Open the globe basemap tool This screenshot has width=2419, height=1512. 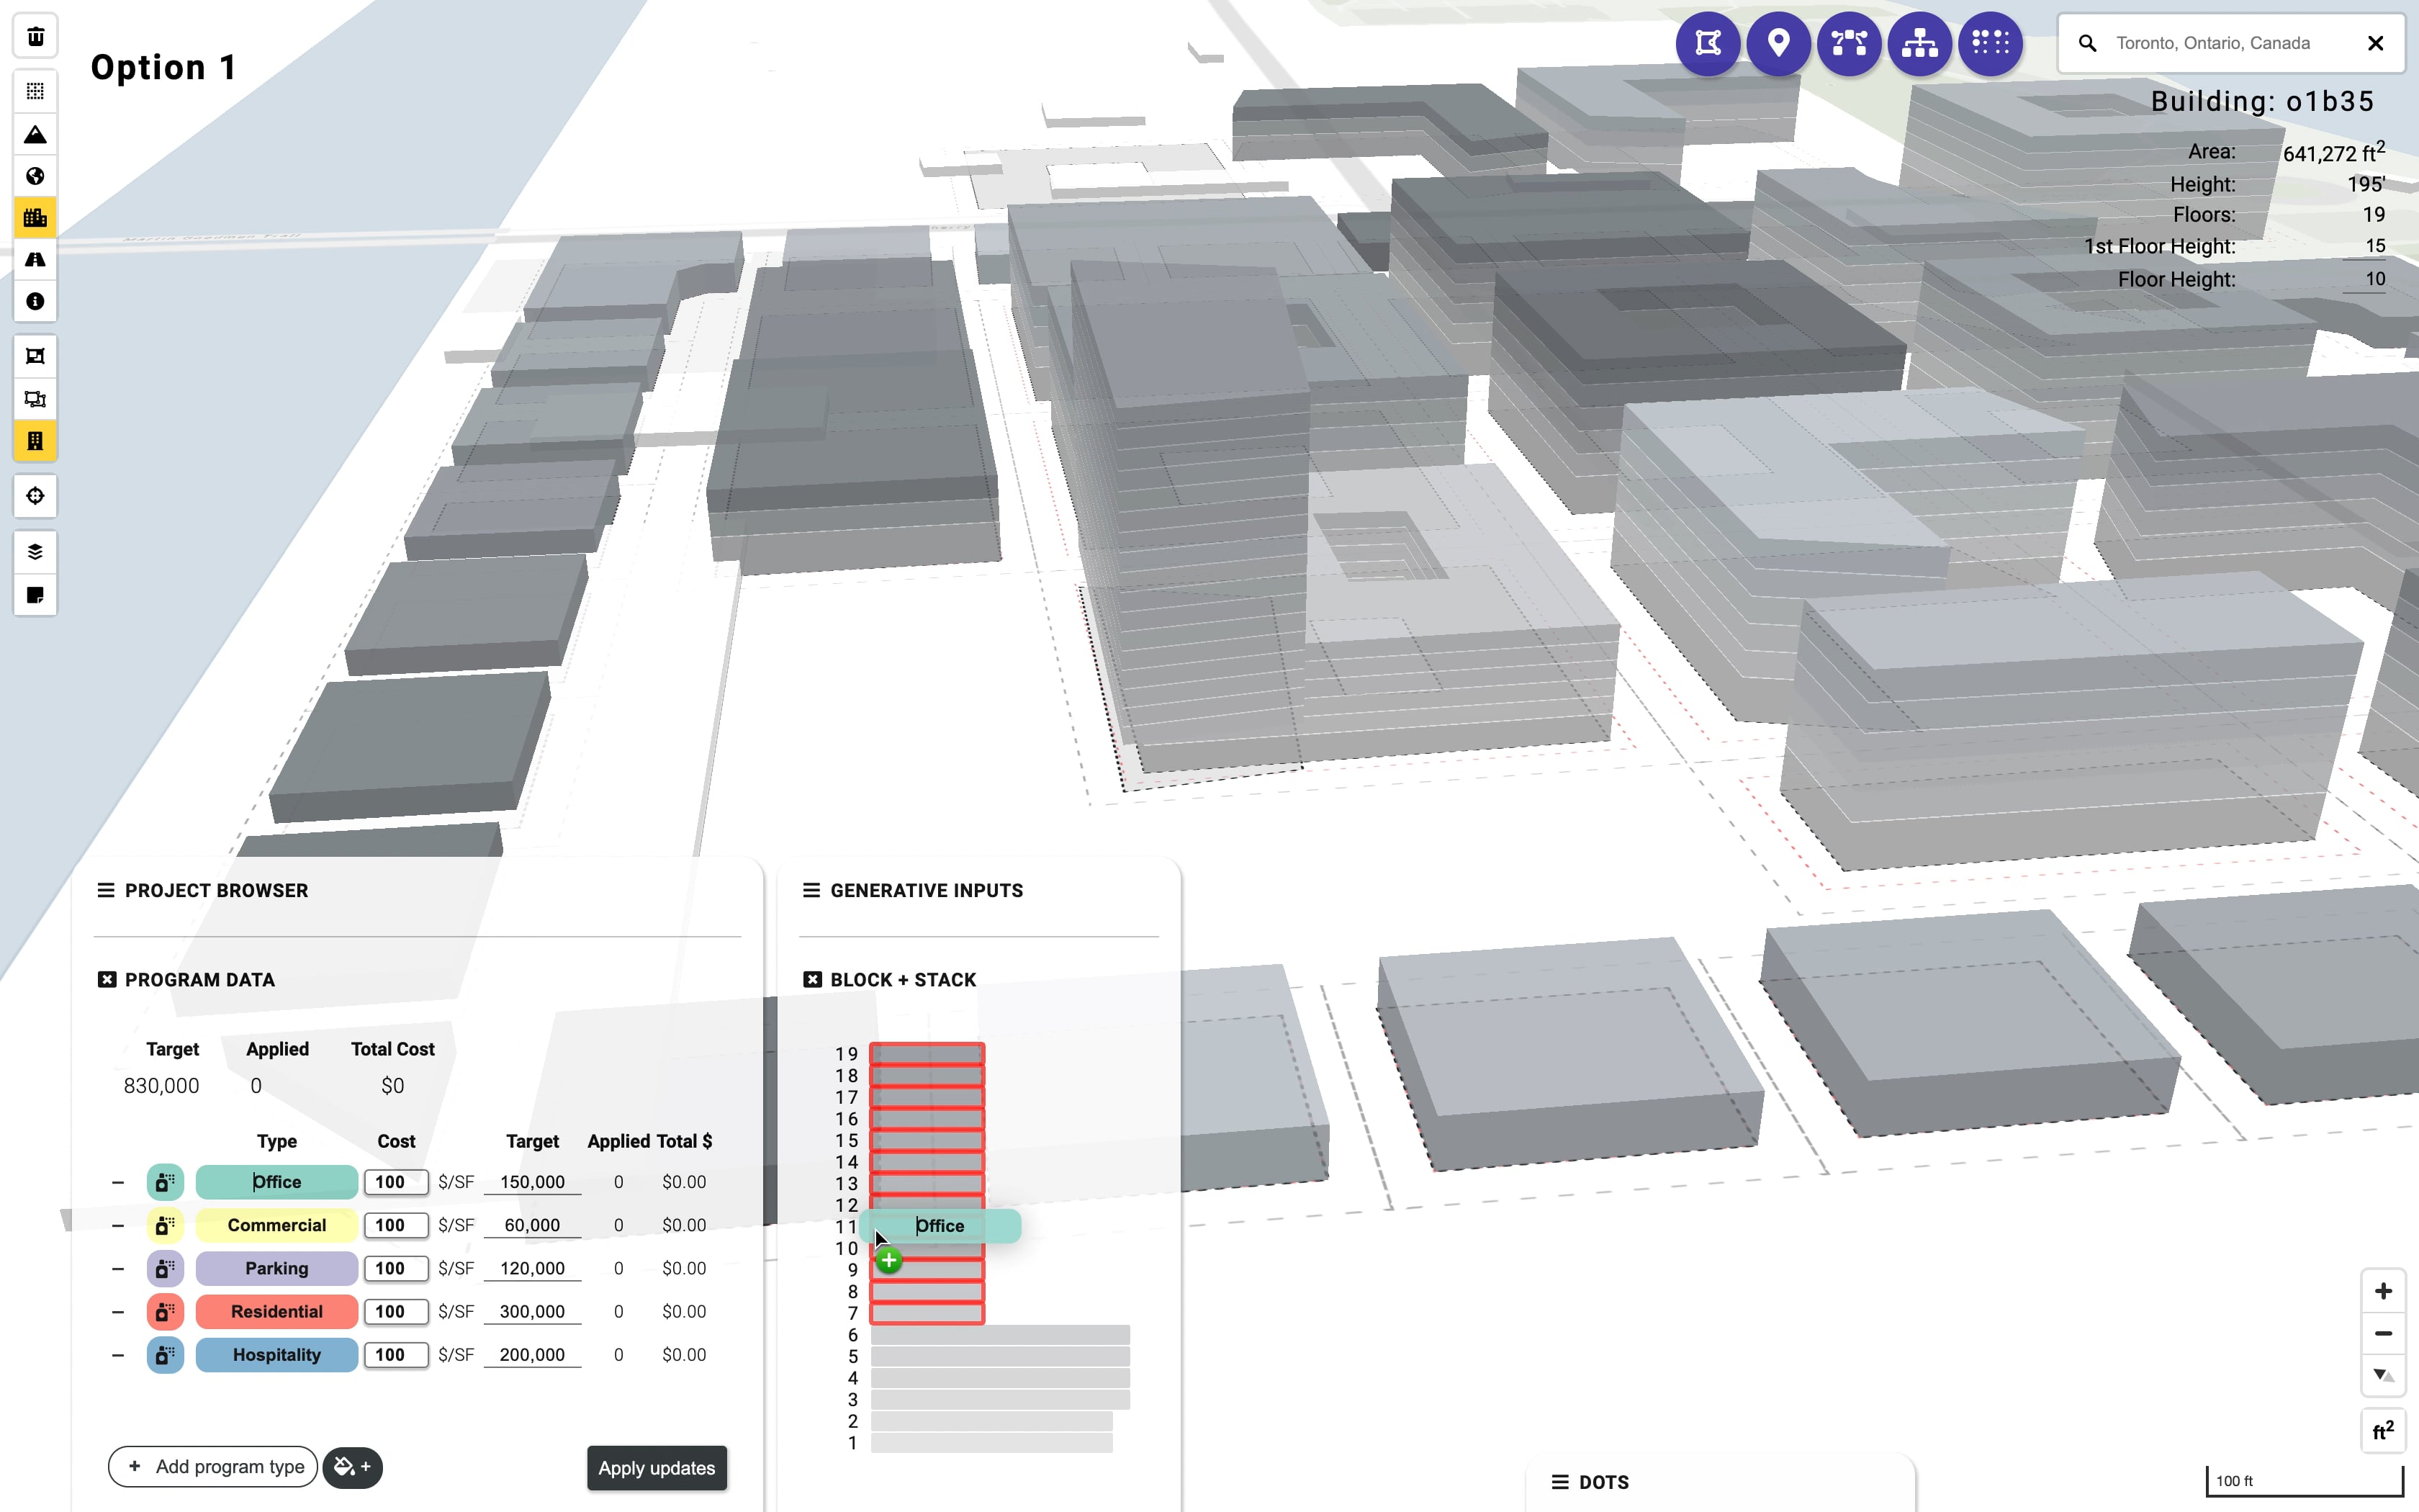tap(36, 175)
